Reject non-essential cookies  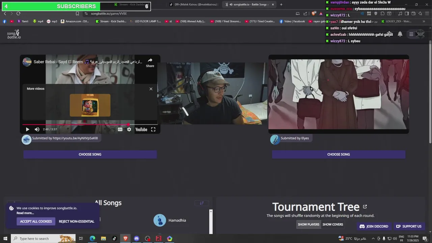pyautogui.click(x=77, y=221)
